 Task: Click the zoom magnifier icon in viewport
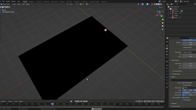pos(163,20)
